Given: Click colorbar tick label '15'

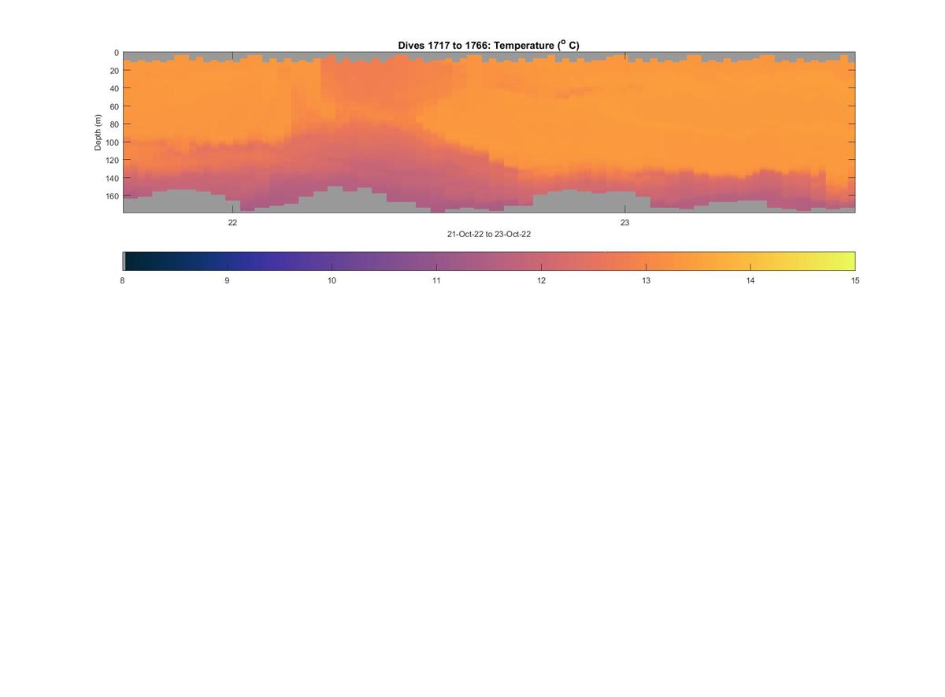Looking at the screenshot, I should [x=855, y=280].
